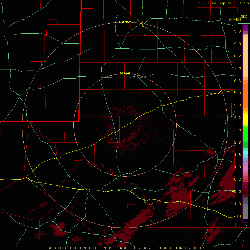Image resolution: width=250 pixels, height=250 pixels.
Task: Pick the cyan band on color scale
Action: click(x=245, y=153)
